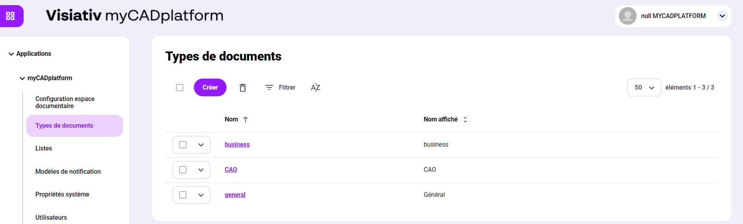
Task: Sort by Nom column arrow
Action: 245,119
